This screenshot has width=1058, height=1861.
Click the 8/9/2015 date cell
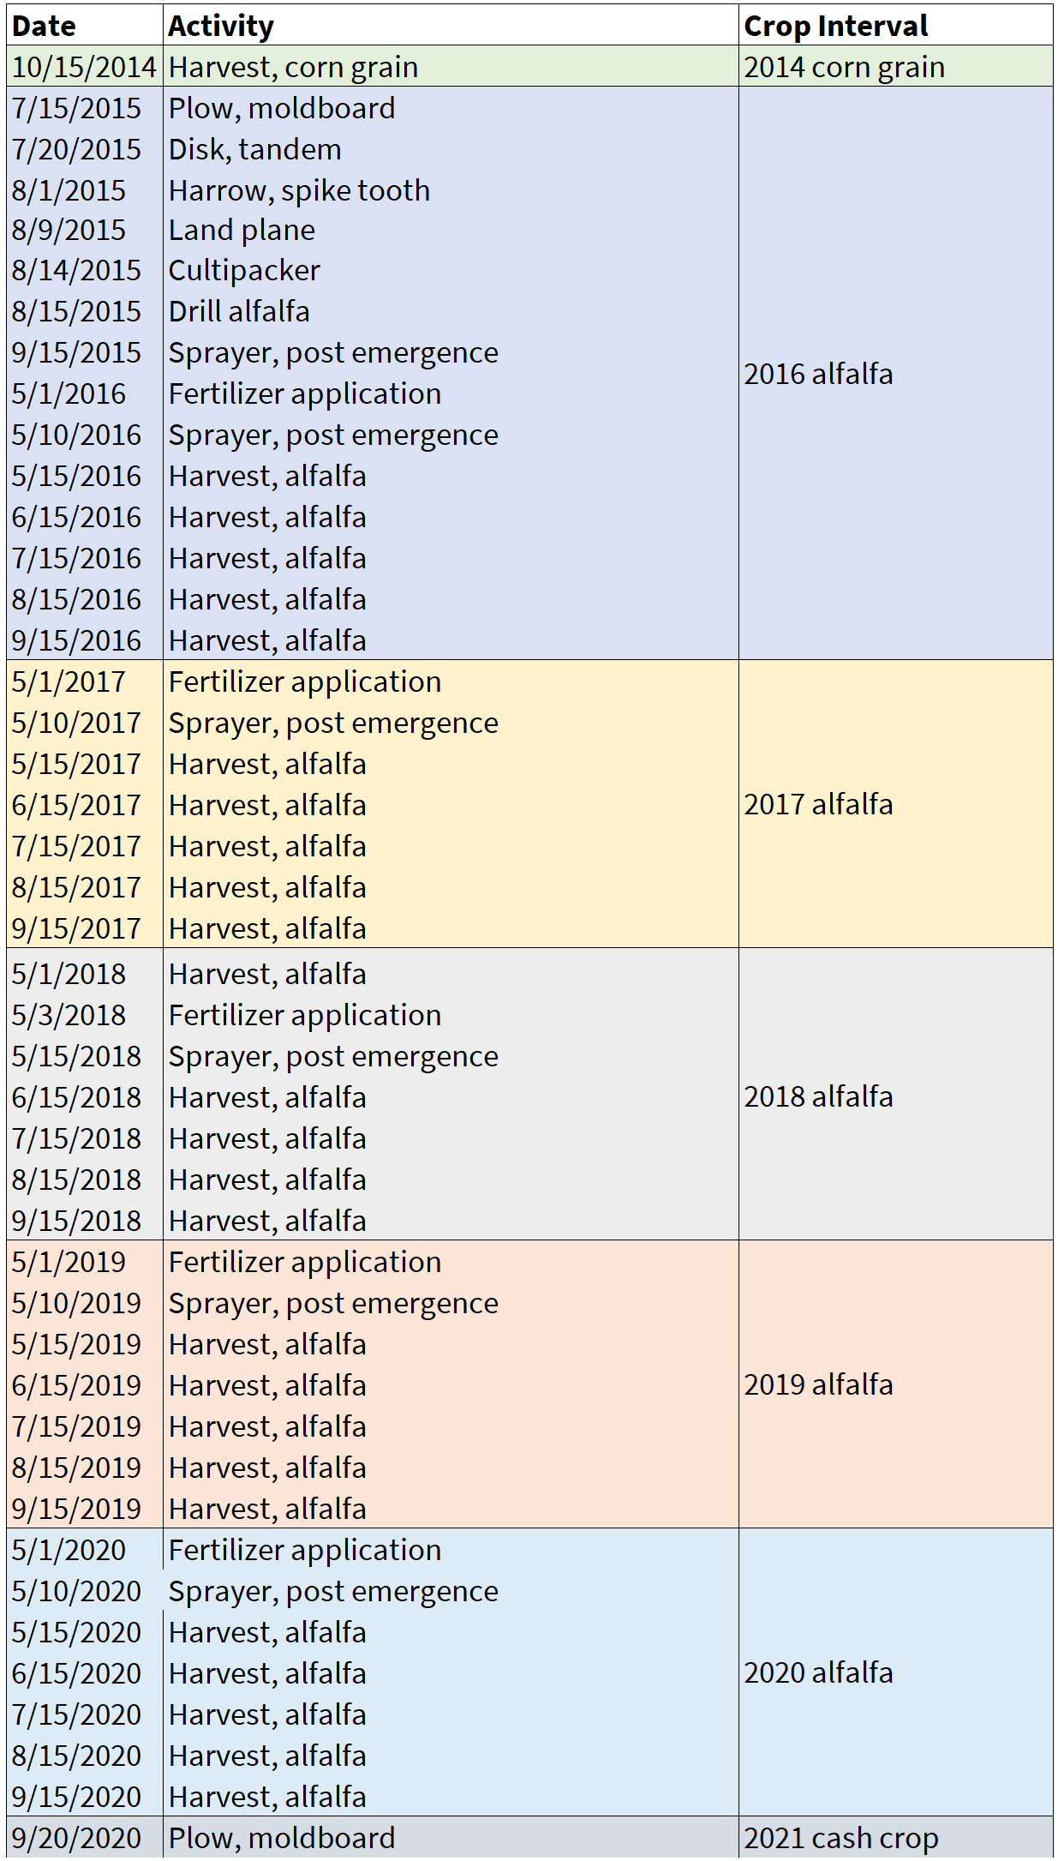(x=69, y=230)
